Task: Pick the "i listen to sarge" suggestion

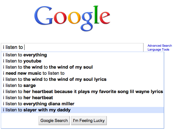Action: tap(20, 85)
